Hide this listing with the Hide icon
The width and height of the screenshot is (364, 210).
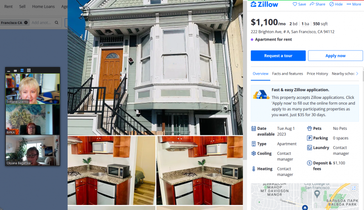[x=336, y=4]
